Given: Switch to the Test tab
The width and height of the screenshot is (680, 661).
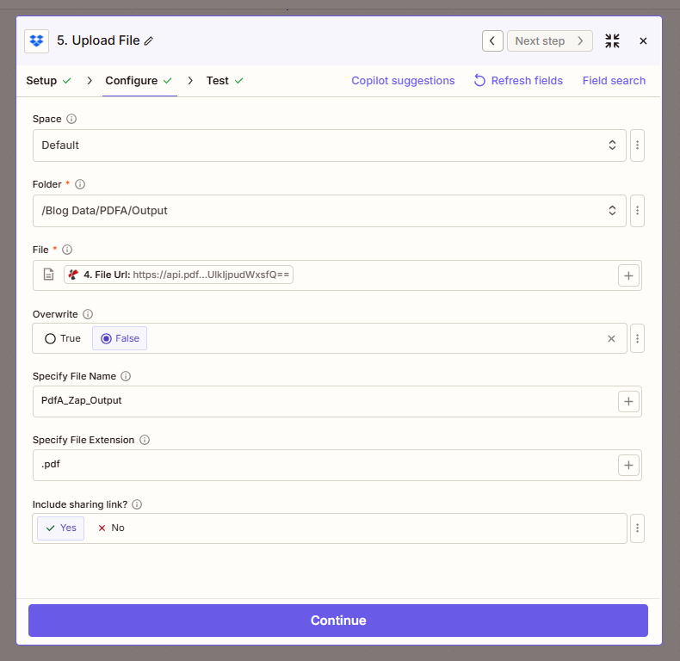Looking at the screenshot, I should coord(218,81).
